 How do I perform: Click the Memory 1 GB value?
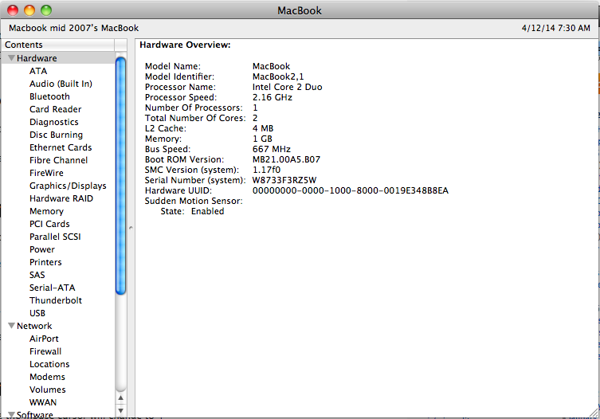[262, 139]
